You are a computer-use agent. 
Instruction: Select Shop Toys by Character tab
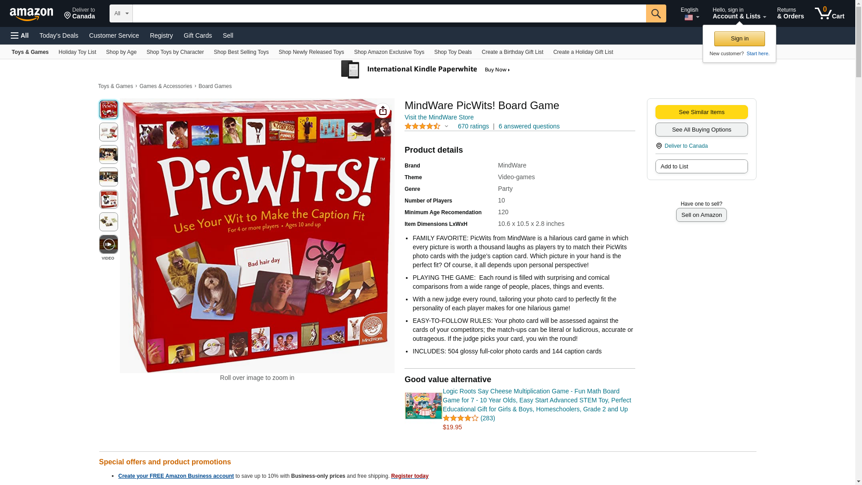175,52
